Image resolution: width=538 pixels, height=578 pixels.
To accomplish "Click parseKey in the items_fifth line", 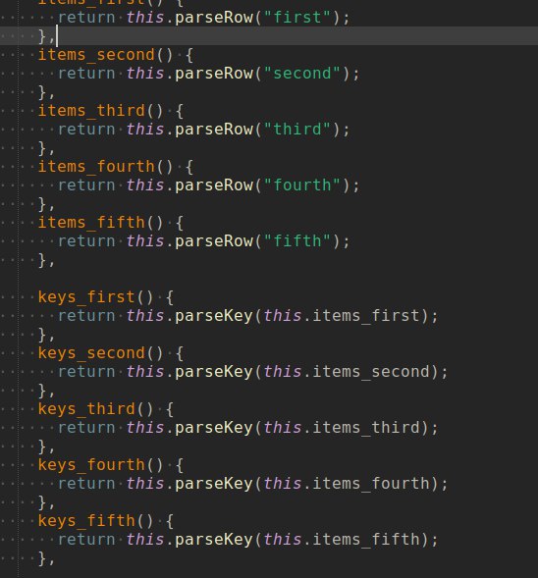I will tap(214, 540).
